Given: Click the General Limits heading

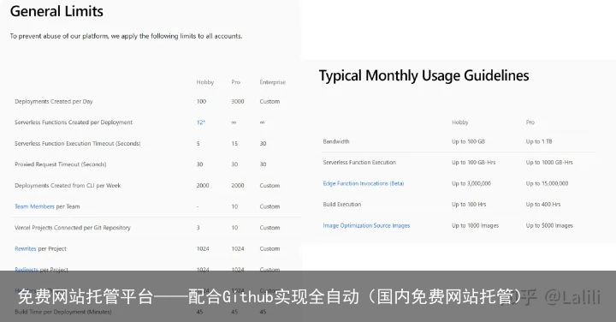Looking at the screenshot, I should click(x=56, y=11).
